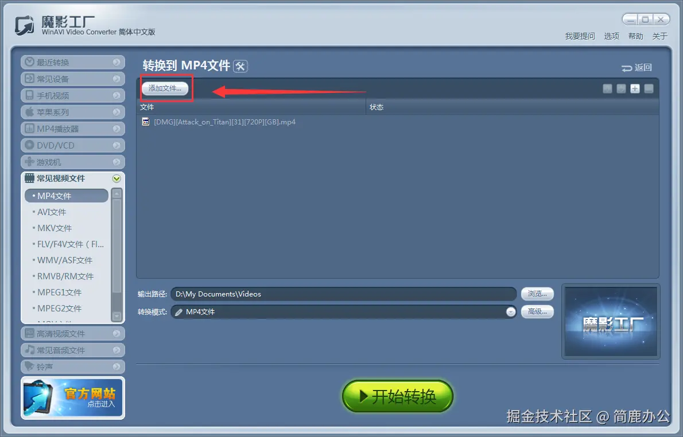The height and width of the screenshot is (437, 683).
Task: Open the 游戏机 gamepad category
Action: click(73, 162)
